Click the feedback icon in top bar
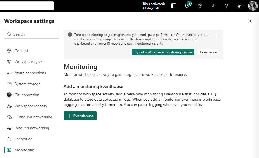This screenshot has height=158, width=259. [240, 6]
